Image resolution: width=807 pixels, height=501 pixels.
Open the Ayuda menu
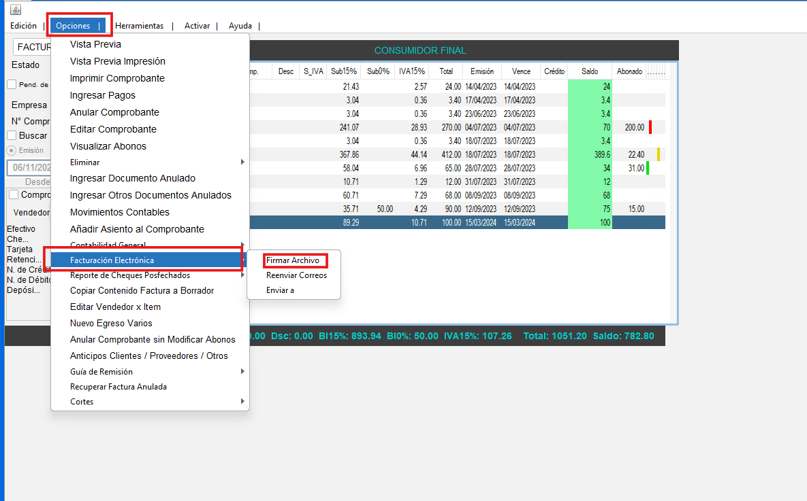coord(240,26)
